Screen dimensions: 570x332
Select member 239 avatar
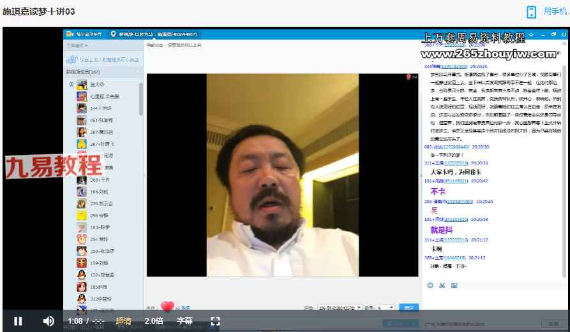click(x=82, y=203)
